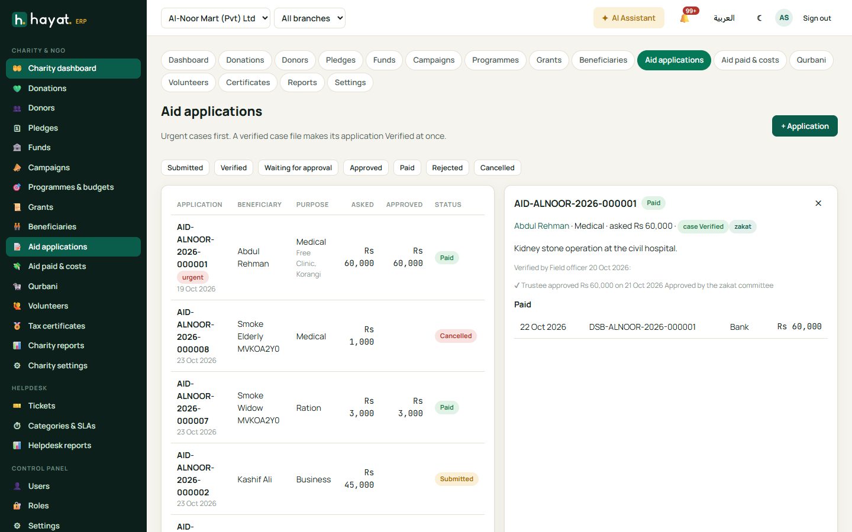Filter applications by Rejected status
This screenshot has height=532, width=852.
[447, 168]
